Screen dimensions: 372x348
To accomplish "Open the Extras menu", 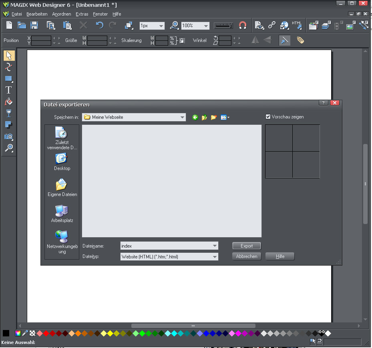I will (x=82, y=14).
